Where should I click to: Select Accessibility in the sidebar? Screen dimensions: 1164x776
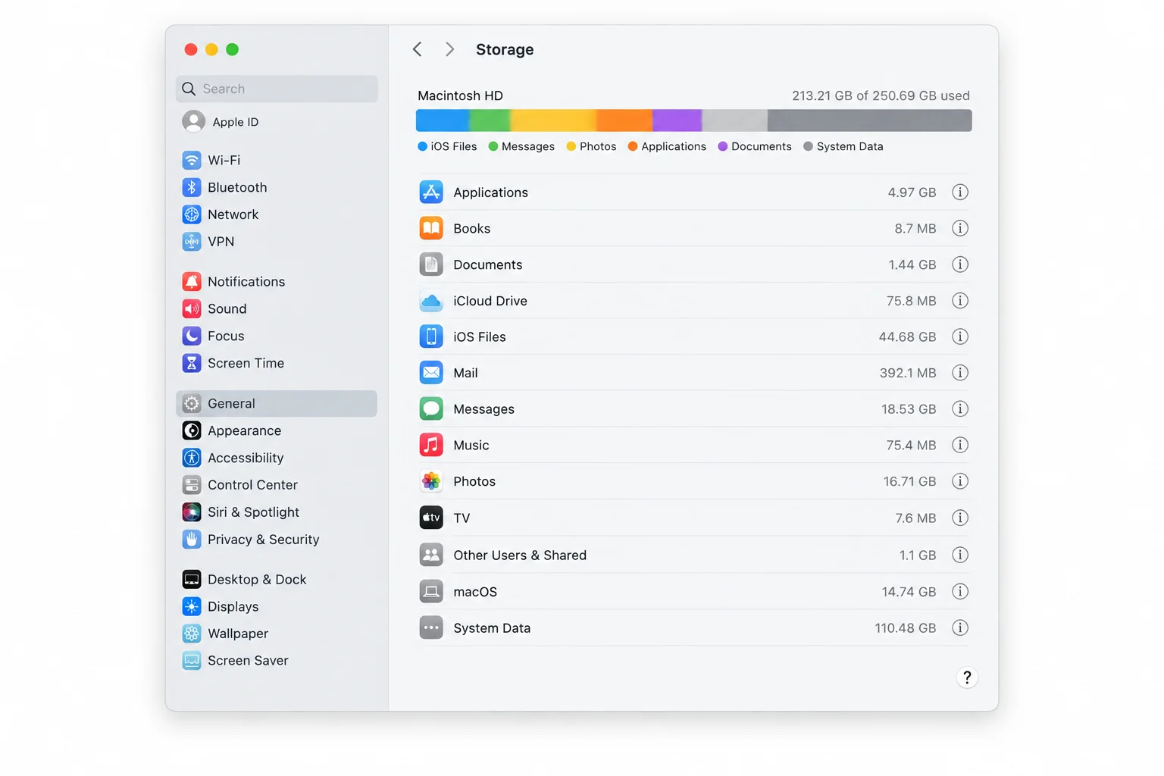click(277, 458)
